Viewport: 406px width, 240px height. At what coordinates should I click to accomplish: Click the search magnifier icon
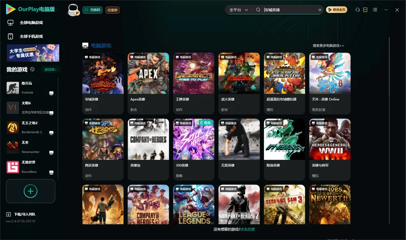pos(258,10)
